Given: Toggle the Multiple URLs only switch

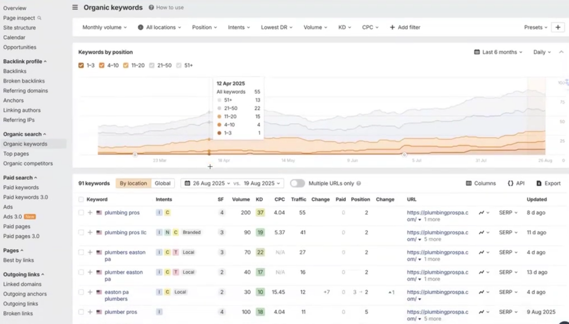Looking at the screenshot, I should pyautogui.click(x=297, y=183).
